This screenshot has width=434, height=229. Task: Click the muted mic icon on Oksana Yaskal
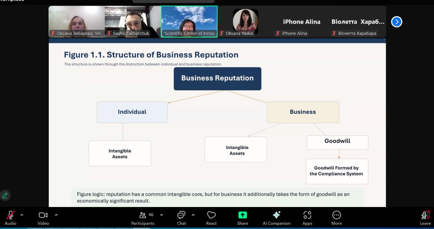point(222,33)
